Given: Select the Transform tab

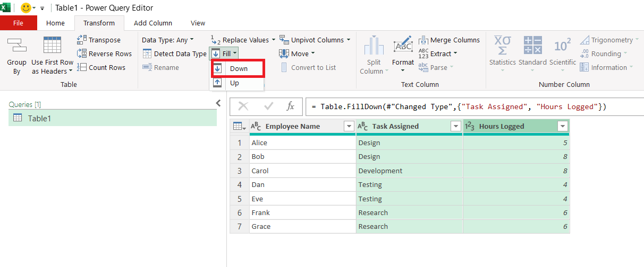Looking at the screenshot, I should [x=99, y=23].
